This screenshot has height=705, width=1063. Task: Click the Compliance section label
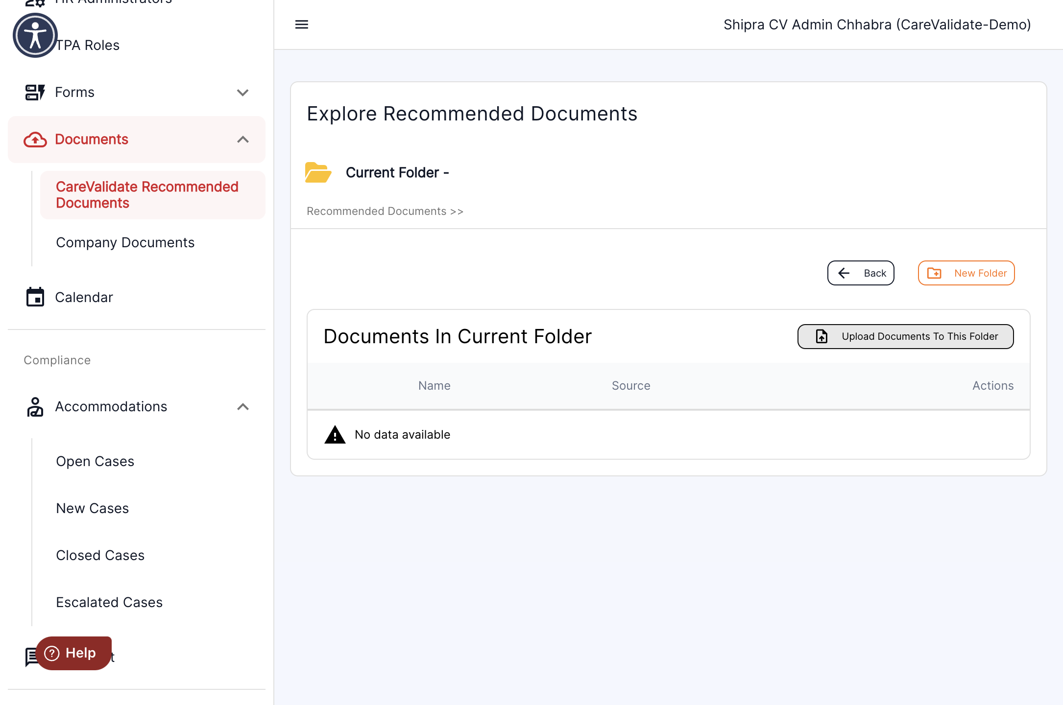point(57,360)
